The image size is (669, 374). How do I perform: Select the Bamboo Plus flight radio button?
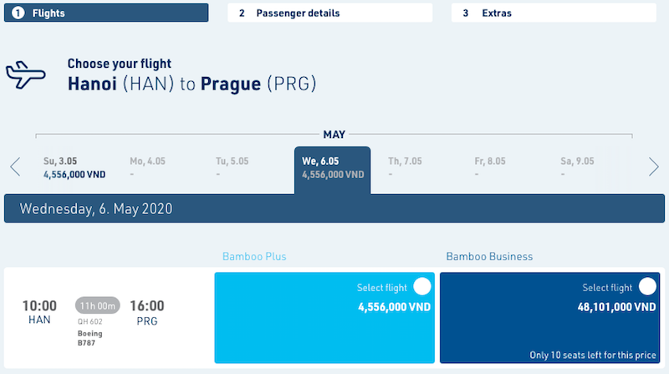click(422, 286)
